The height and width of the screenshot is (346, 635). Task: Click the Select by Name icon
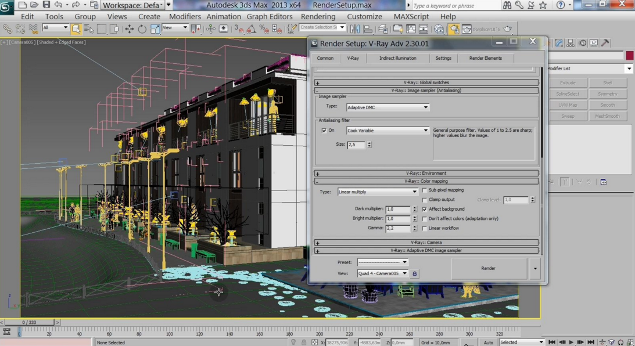(x=89, y=28)
